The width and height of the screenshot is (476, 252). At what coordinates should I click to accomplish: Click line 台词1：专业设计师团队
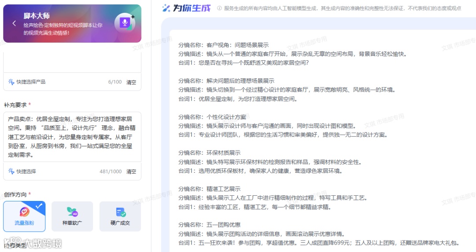point(283,135)
